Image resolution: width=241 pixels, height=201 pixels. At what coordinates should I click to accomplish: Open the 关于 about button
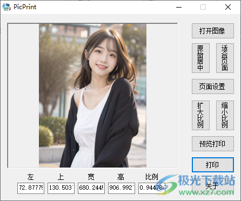[213, 186]
